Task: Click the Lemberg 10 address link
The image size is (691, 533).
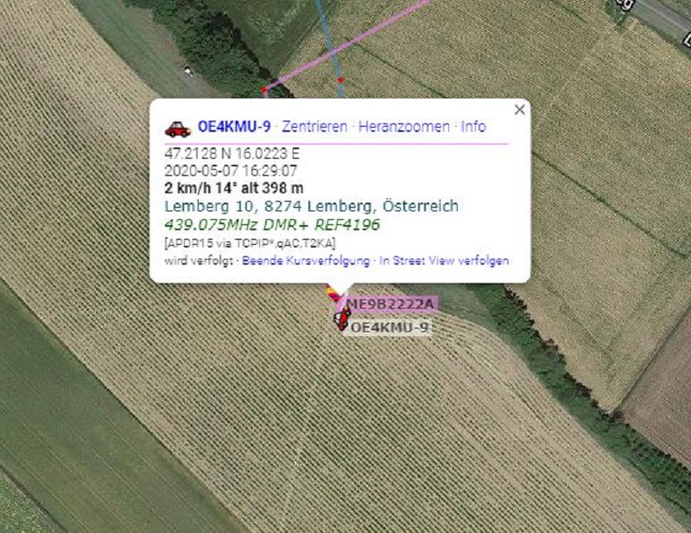Action: click(311, 206)
